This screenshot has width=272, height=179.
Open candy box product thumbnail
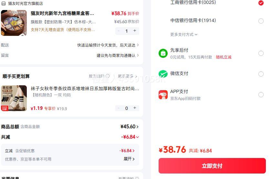click(14, 23)
